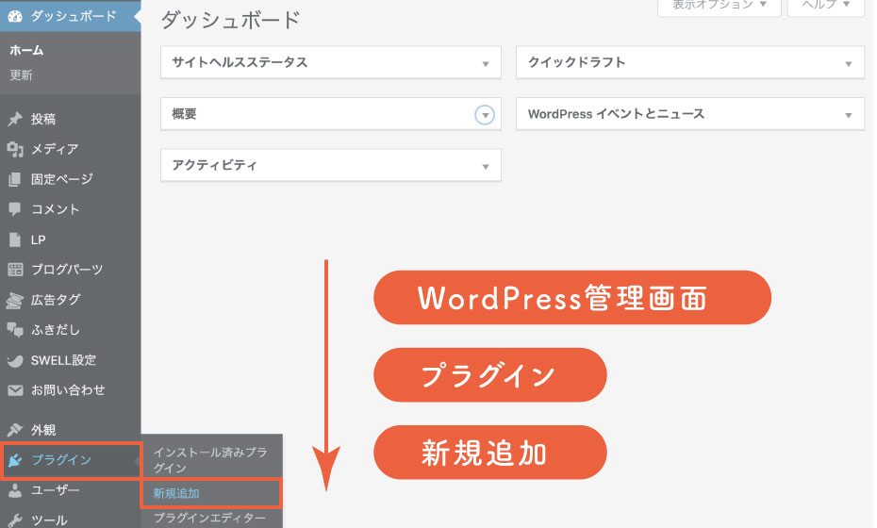
Task: Expand the WordPress イベントとニュース panel
Action: 849,115
